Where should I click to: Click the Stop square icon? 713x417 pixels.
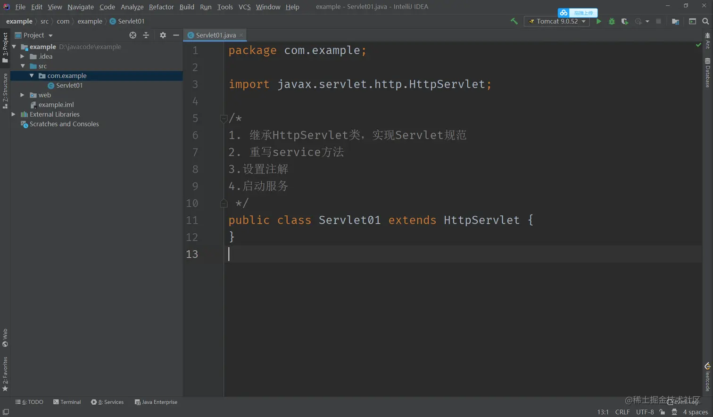(659, 21)
